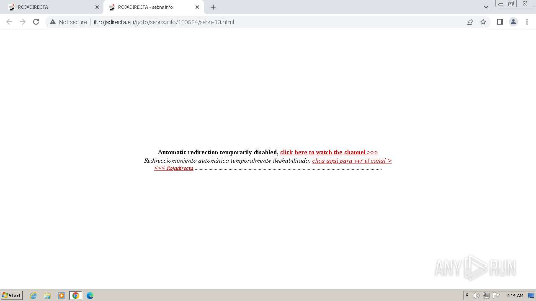Close the ROJADIRECTA - sebns info tab
Screen dimensions: 536x301
197,7
